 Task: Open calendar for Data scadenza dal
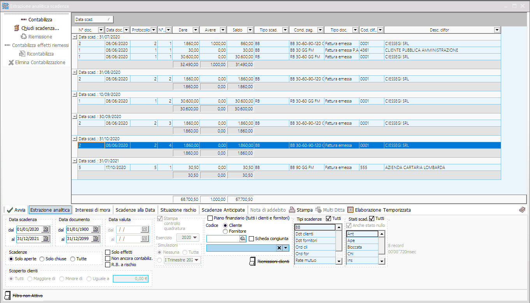pyautogui.click(x=46, y=230)
